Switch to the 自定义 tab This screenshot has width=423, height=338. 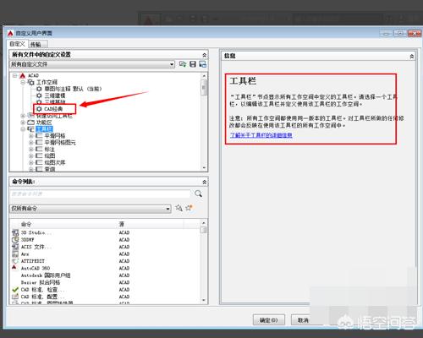click(18, 44)
